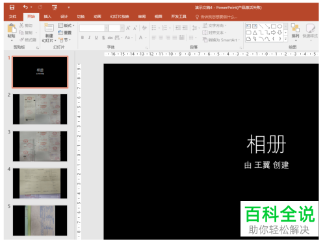Click the Arrange (排列) icon
Screen dimensions: 325x243
coord(295,28)
